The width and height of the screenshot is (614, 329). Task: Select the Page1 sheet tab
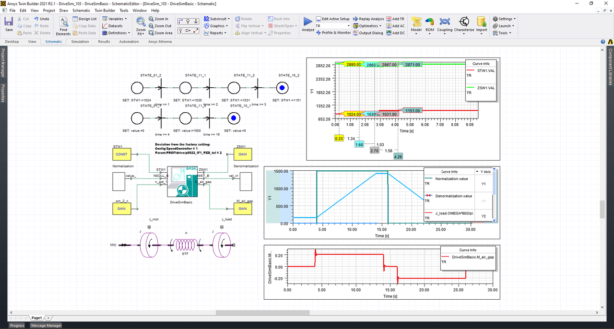(x=36, y=317)
